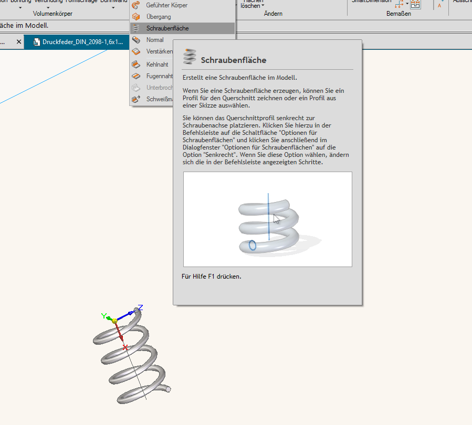Pick the Normal command from the list
The image size is (472, 425).
point(152,40)
